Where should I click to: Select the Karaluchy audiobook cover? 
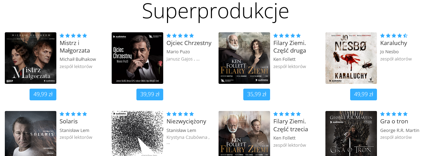351,58
